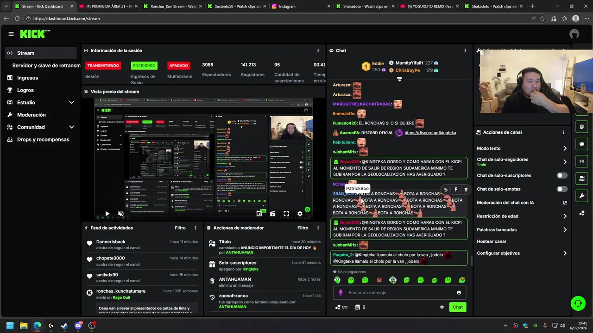Click the channel points infinity icon

[341, 307]
